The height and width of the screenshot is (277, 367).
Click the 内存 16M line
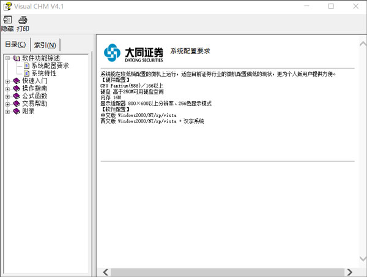point(111,97)
